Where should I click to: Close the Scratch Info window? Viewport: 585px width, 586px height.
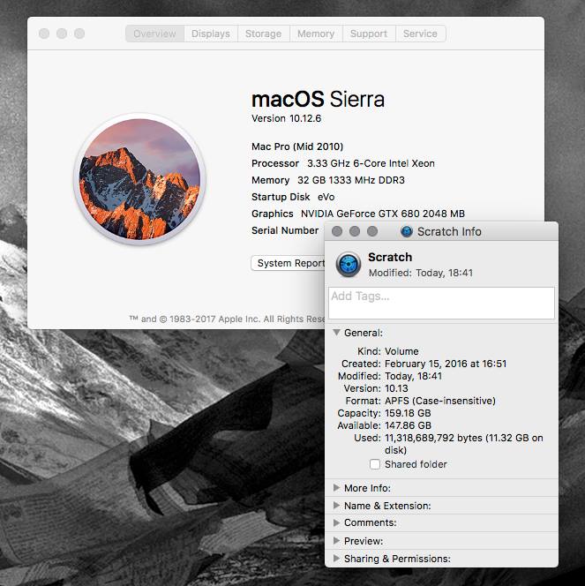pyautogui.click(x=337, y=231)
